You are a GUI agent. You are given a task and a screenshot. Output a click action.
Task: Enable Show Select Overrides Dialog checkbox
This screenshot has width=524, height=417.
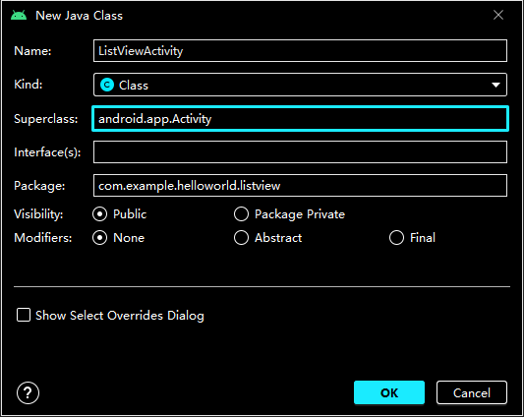click(24, 315)
